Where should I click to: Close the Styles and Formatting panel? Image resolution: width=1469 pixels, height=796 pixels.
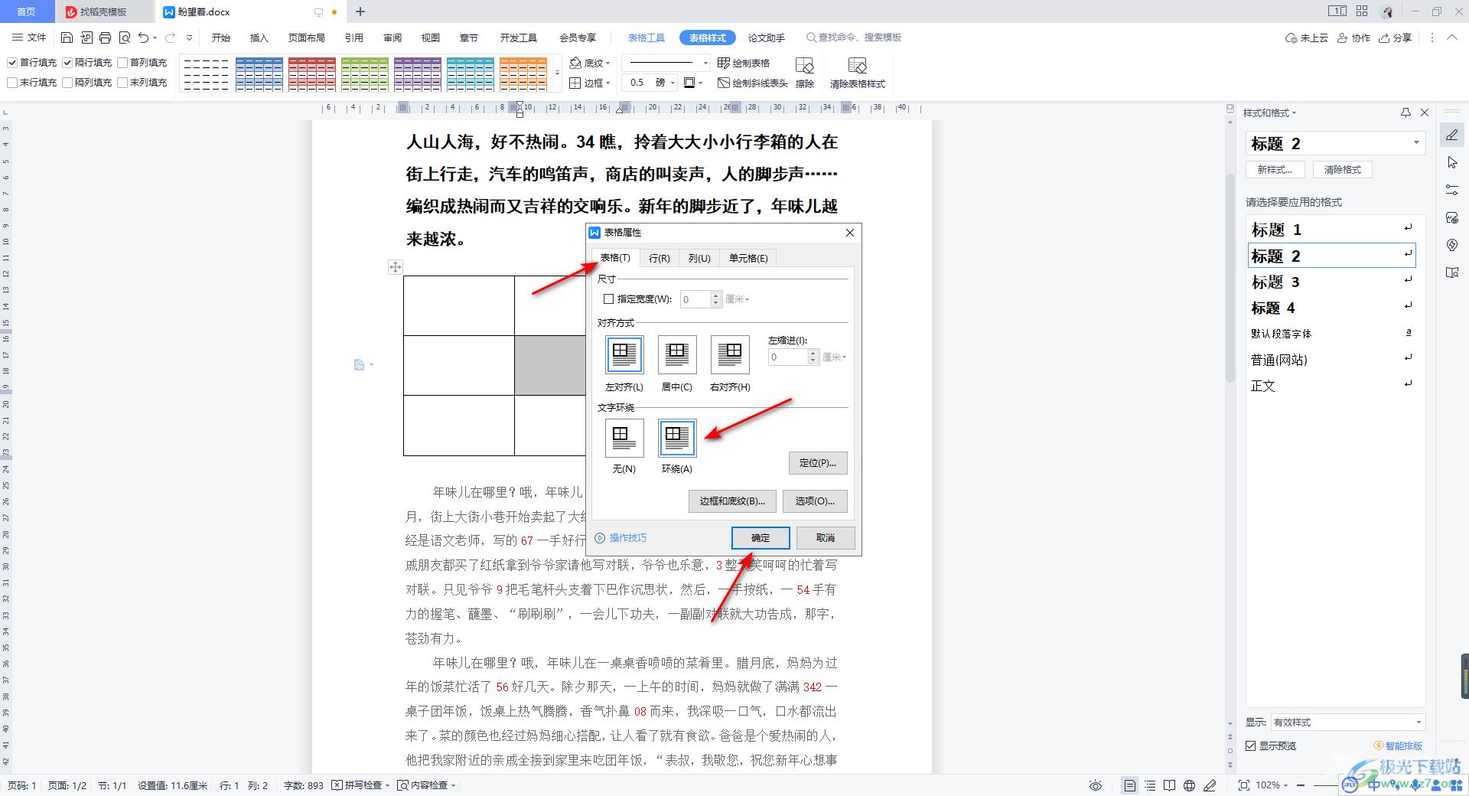(x=1425, y=113)
